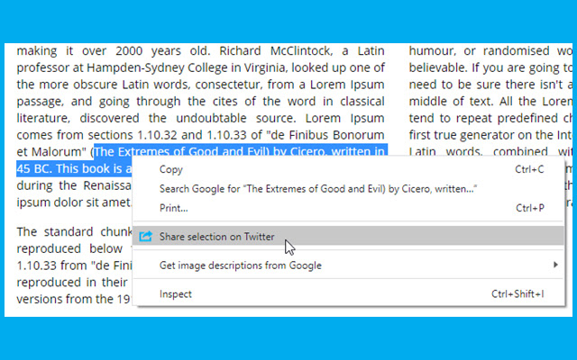
Task: Expand the image descriptions submenu arrow
Action: [555, 265]
